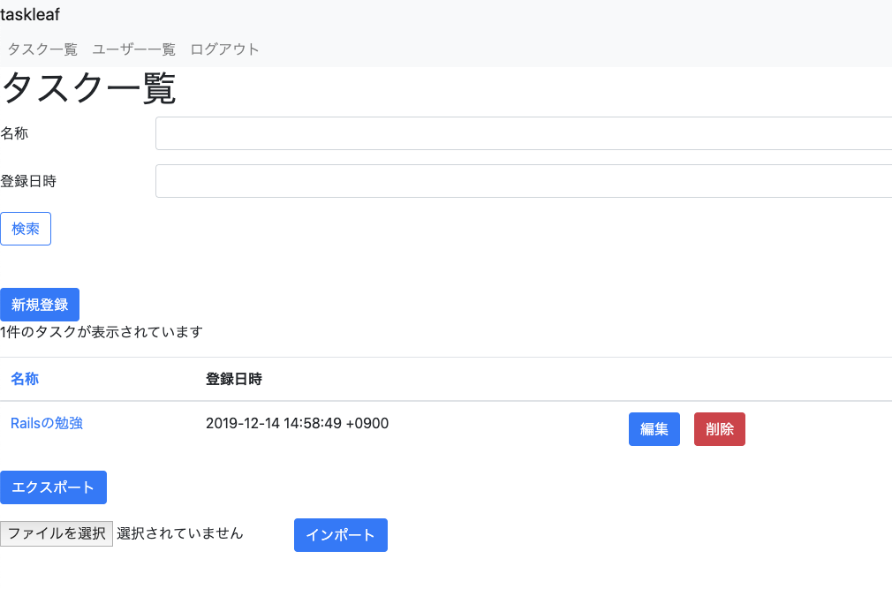892x589 pixels.
Task: Click the 検索 search button
Action: coord(25,229)
